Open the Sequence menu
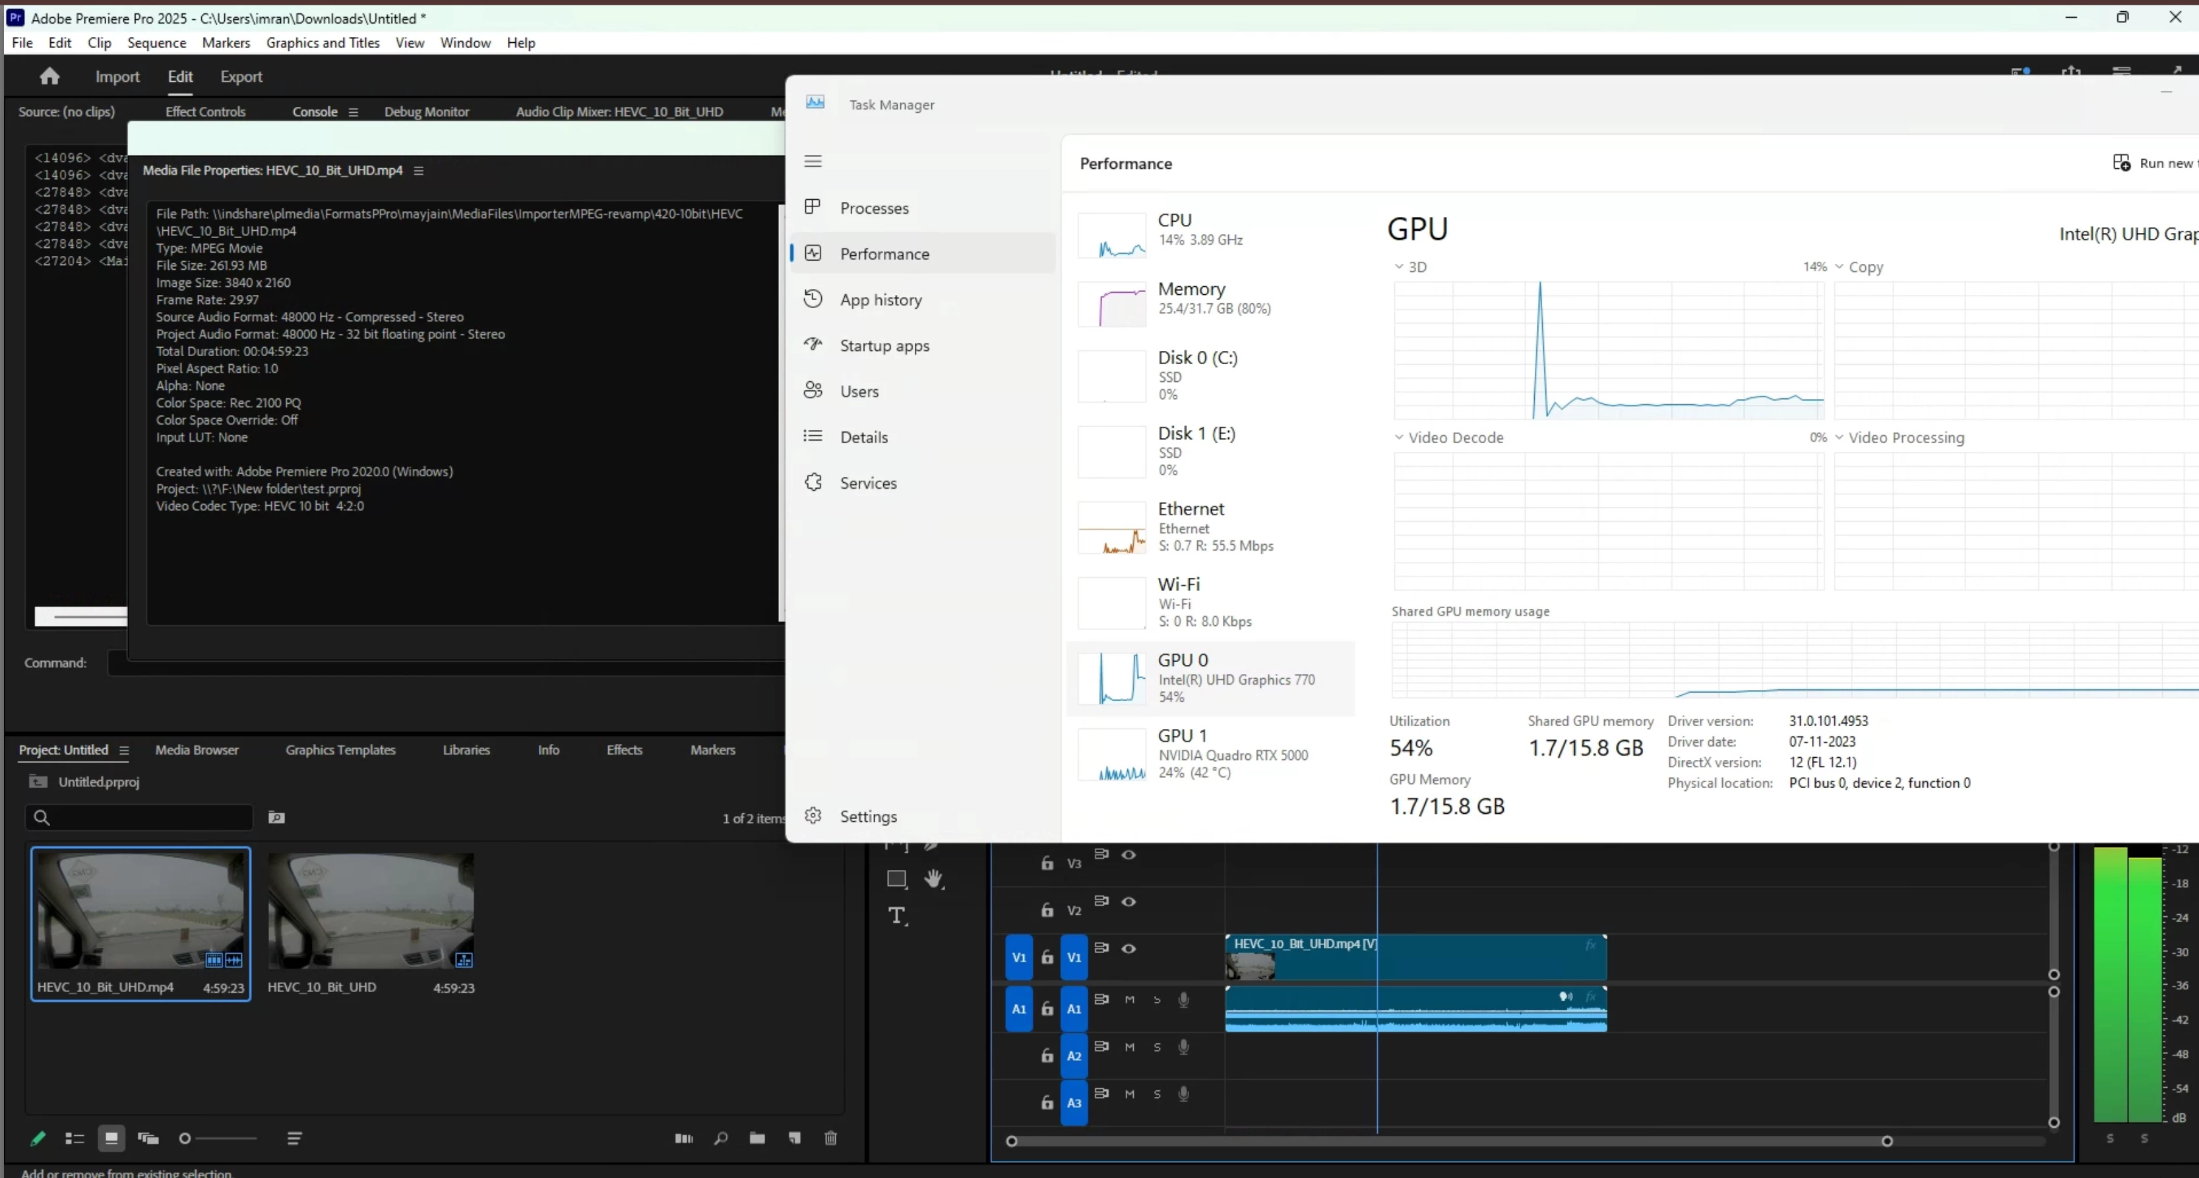This screenshot has height=1178, width=2199. 156,43
